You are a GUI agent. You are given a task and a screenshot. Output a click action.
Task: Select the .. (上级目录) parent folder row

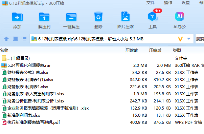click(x=102, y=58)
